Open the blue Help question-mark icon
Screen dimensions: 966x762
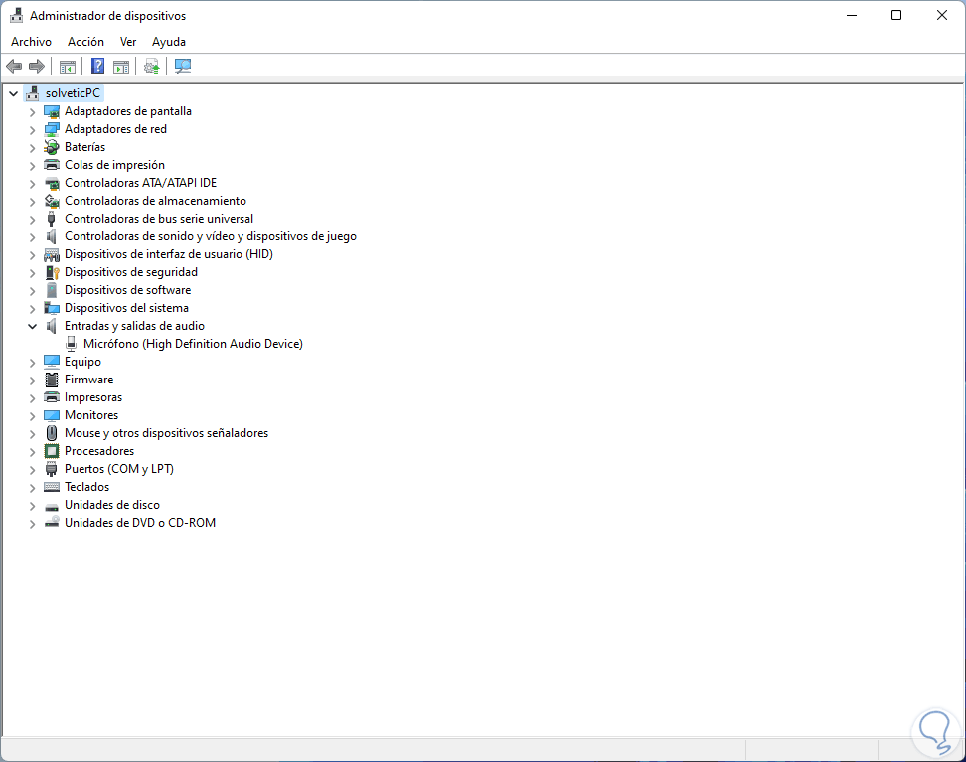click(98, 66)
